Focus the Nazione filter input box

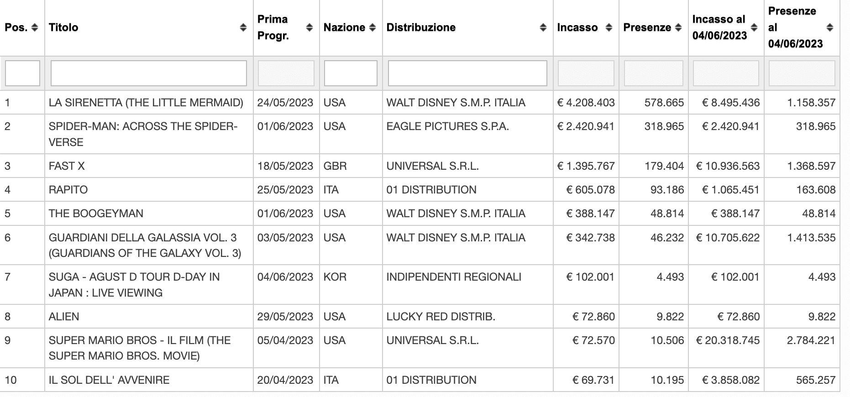coord(351,73)
